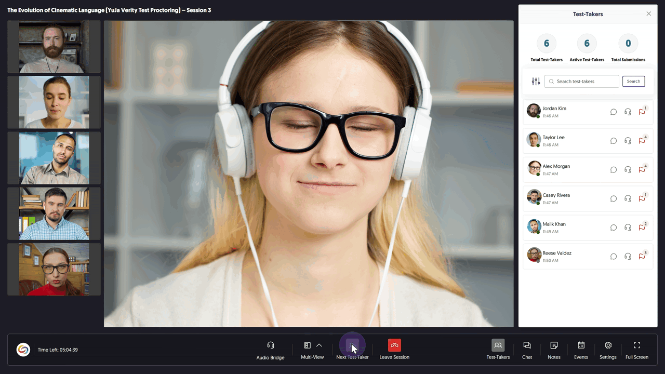
Task: Click the Multi-View layout icon
Action: 307,345
